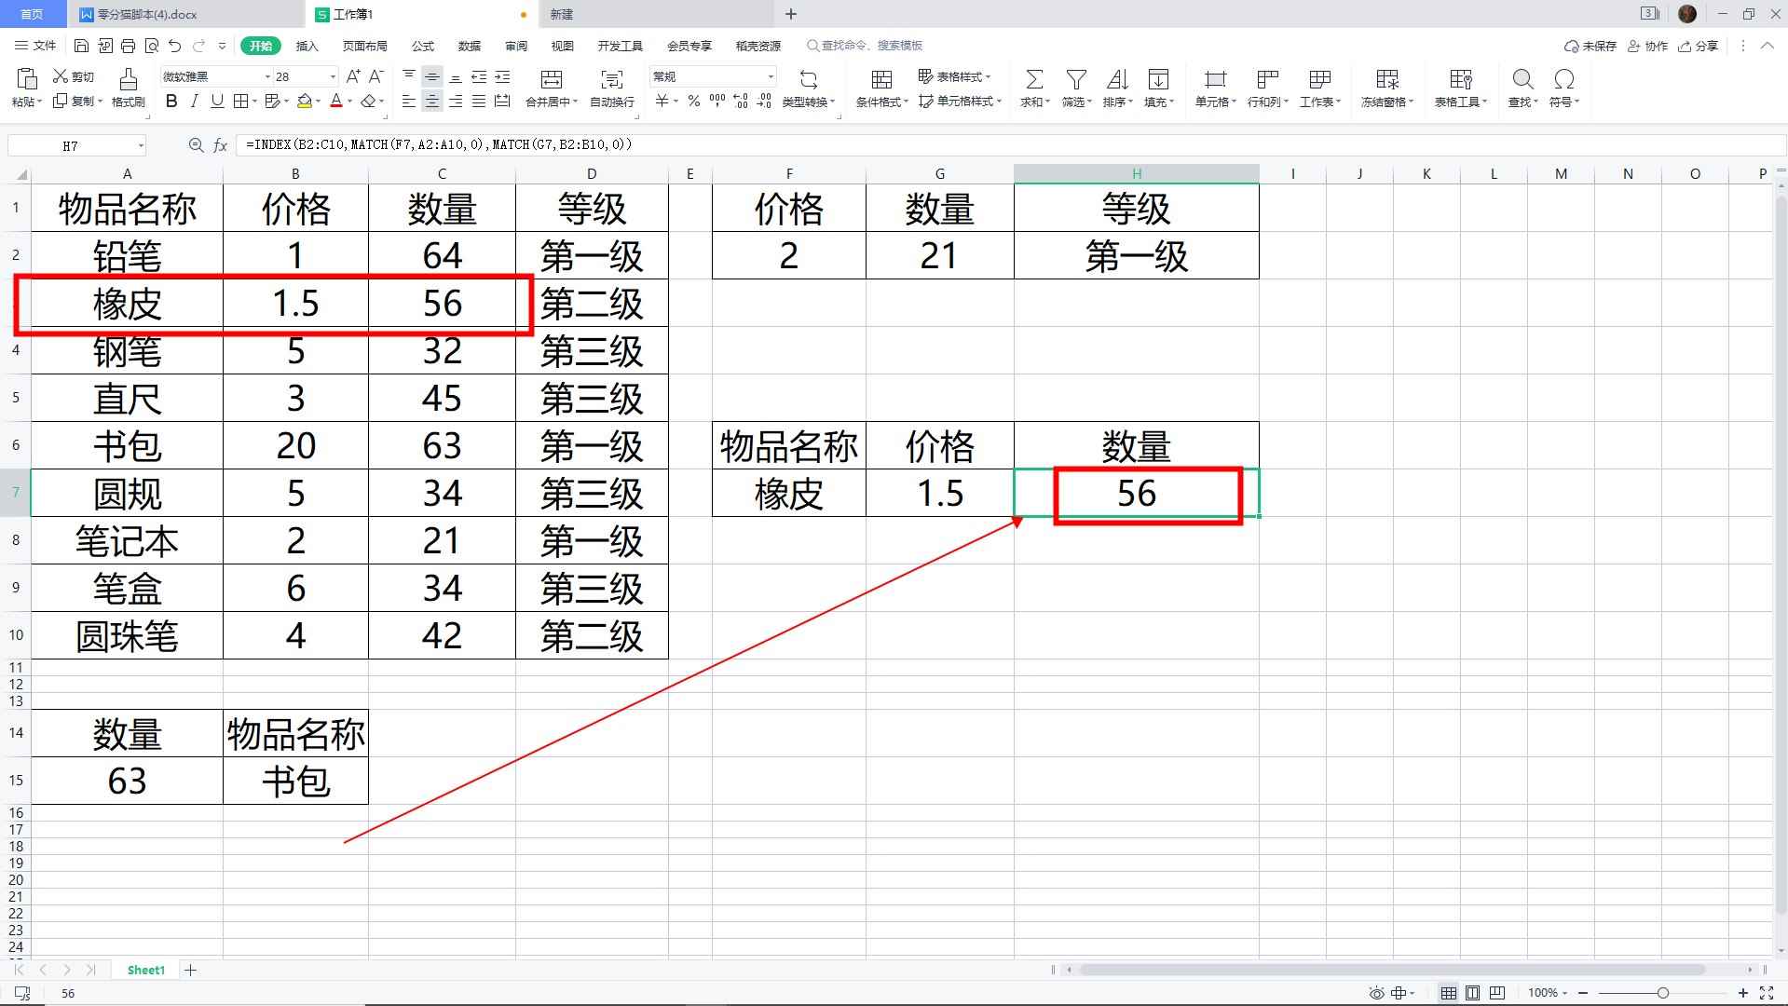Toggle bold formatting
This screenshot has width=1788, height=1006.
click(x=171, y=102)
